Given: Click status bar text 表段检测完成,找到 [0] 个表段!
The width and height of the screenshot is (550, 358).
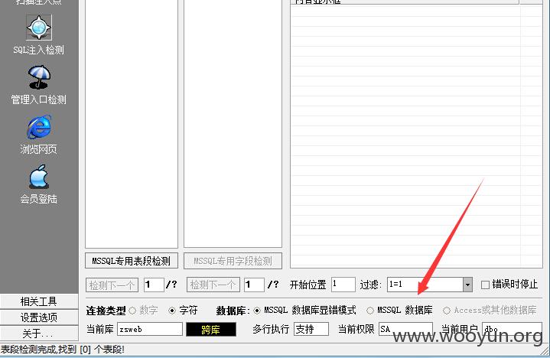Looking at the screenshot, I should [63, 350].
